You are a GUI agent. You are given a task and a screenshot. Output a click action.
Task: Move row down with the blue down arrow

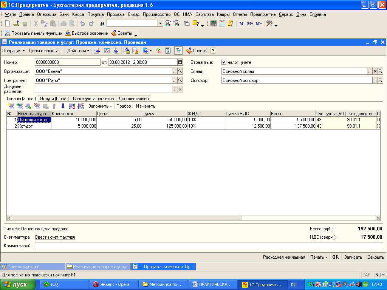(x=63, y=106)
